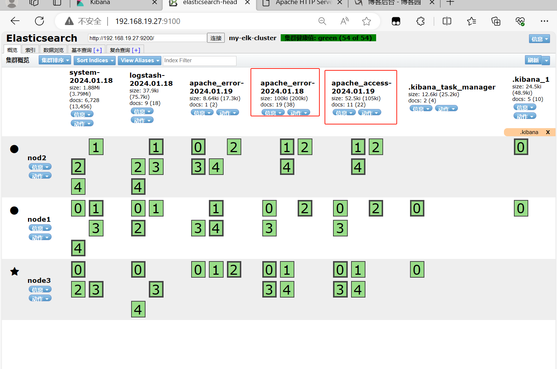This screenshot has width=557, height=369.
Task: Click the my-elk-cluster name label
Action: pos(253,38)
